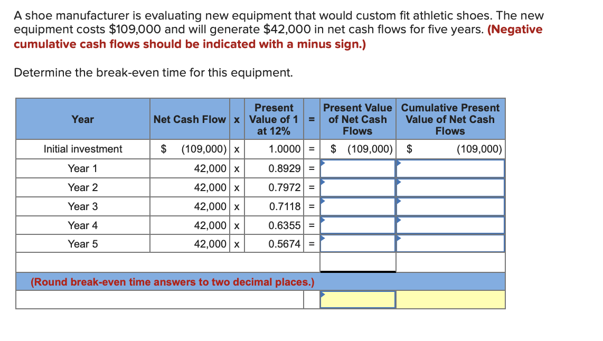Select the Year 1 present value input field
This screenshot has height=341, width=603.
357,168
